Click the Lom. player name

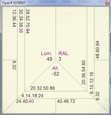click(46, 54)
